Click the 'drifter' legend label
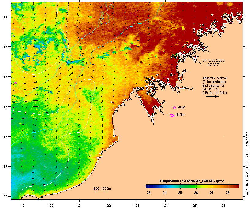The height and width of the screenshot is (208, 251). pos(180,115)
